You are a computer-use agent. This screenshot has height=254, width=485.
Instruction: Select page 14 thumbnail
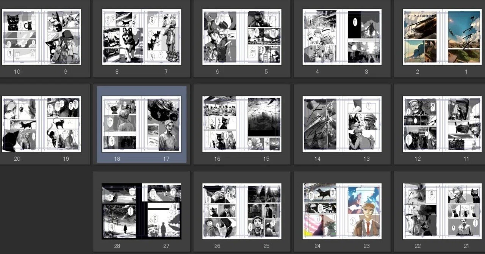[322, 124]
